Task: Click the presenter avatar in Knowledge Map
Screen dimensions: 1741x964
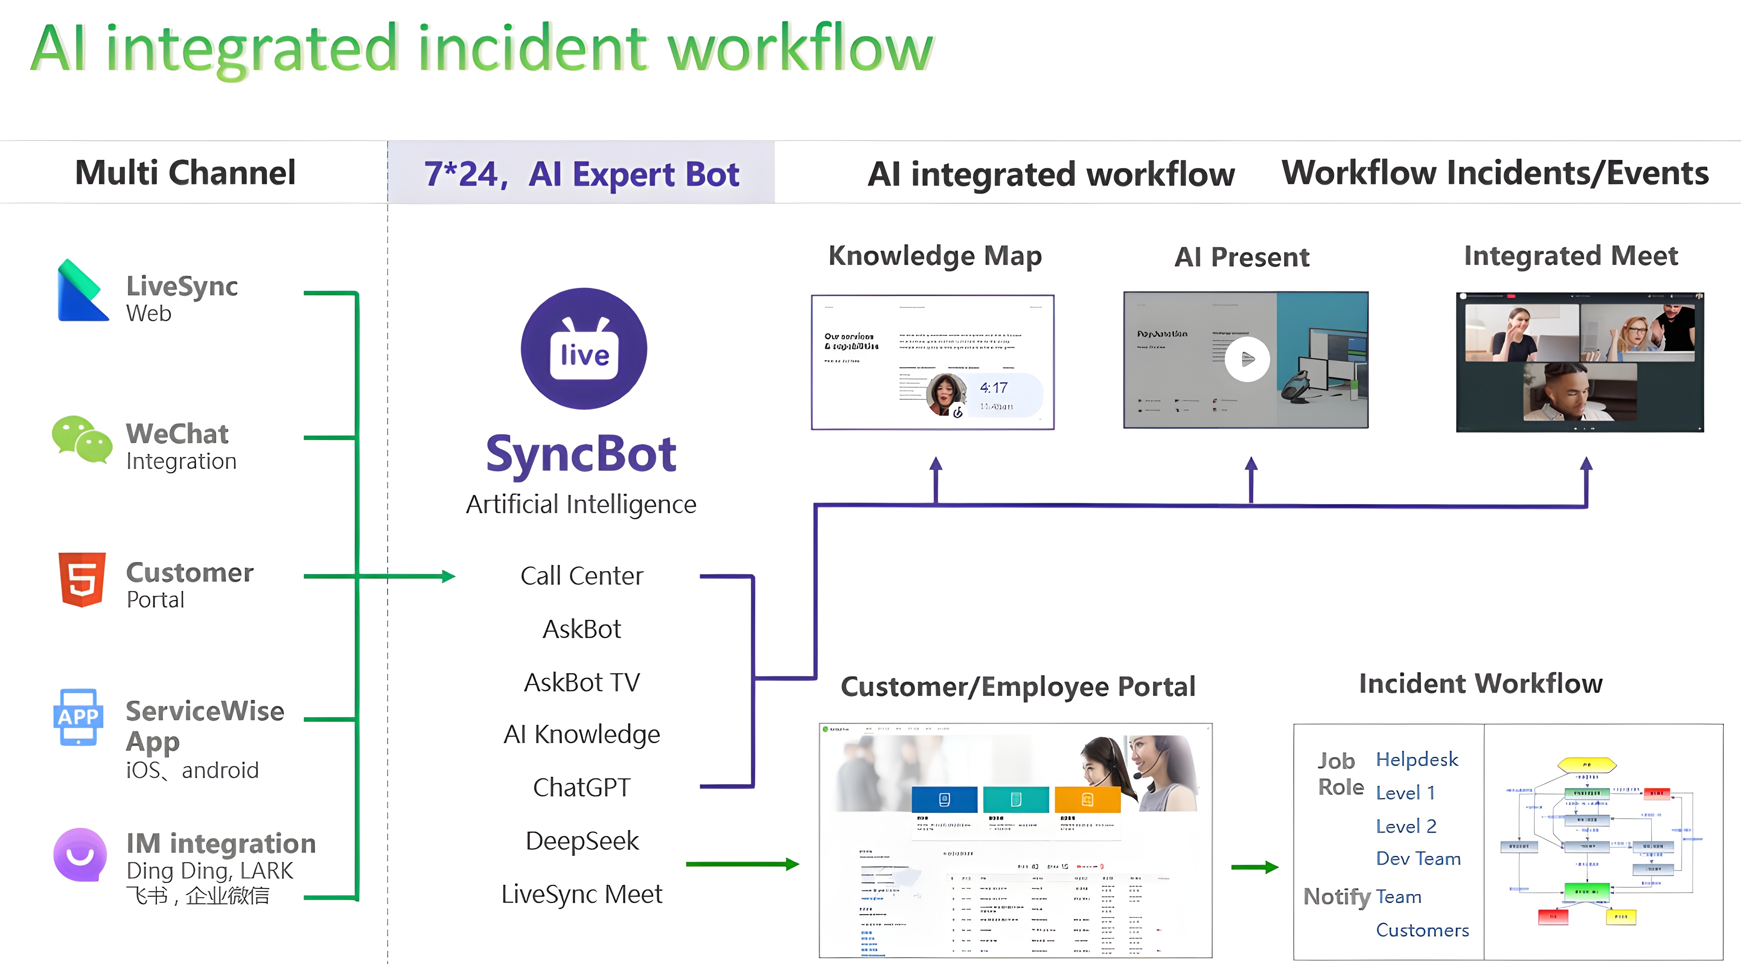Action: (947, 394)
